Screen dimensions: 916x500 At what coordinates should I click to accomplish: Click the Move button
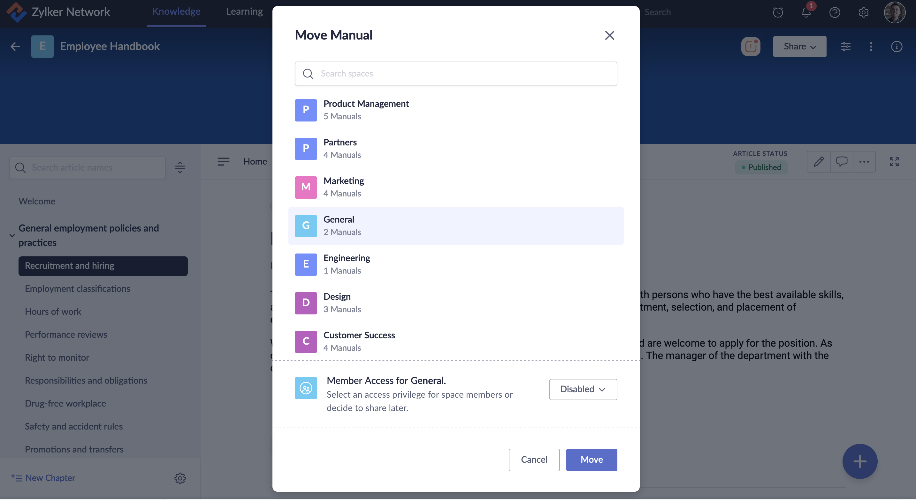point(592,460)
